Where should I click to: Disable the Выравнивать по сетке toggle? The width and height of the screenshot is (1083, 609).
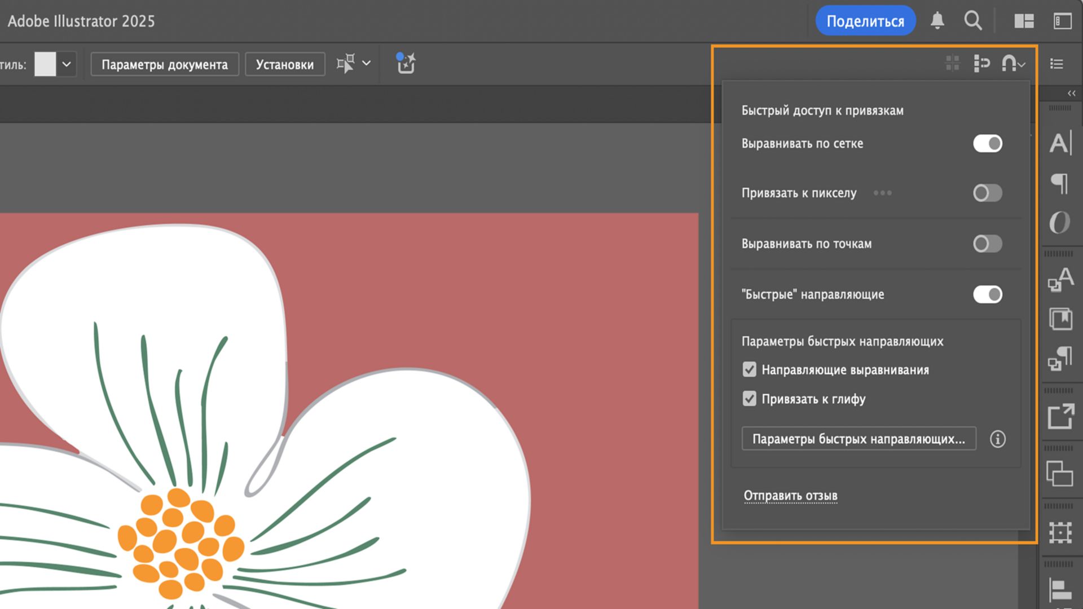(x=987, y=143)
